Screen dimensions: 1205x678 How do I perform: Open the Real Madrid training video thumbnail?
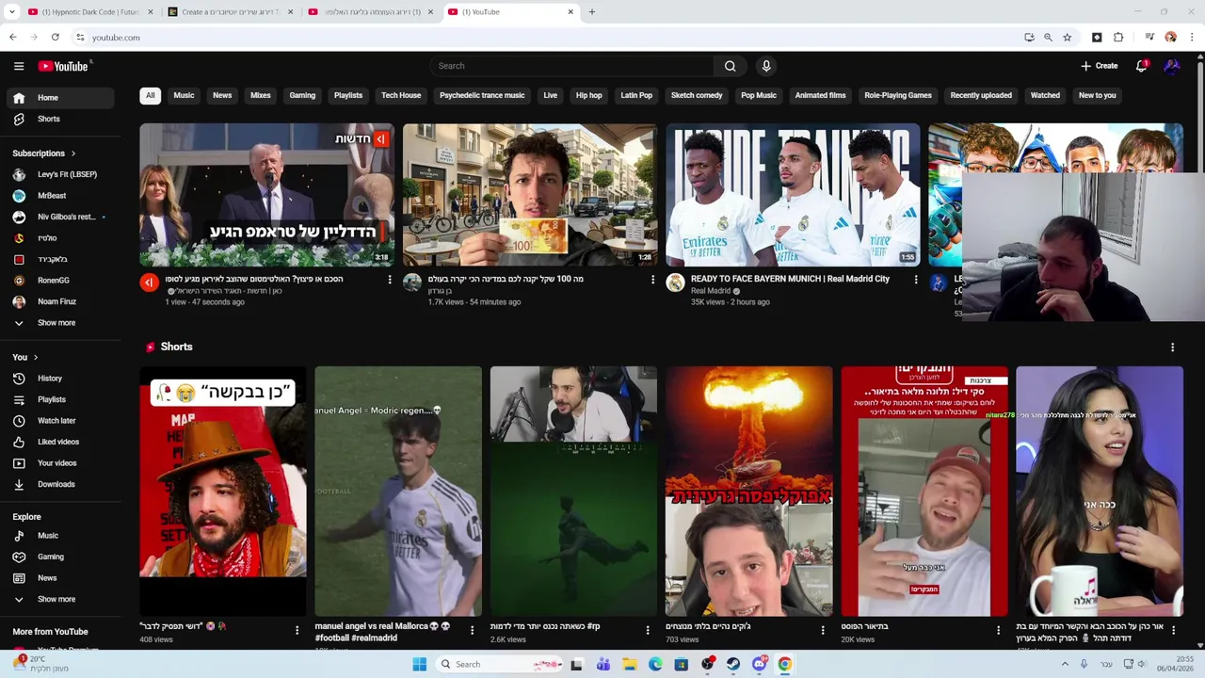click(x=793, y=195)
